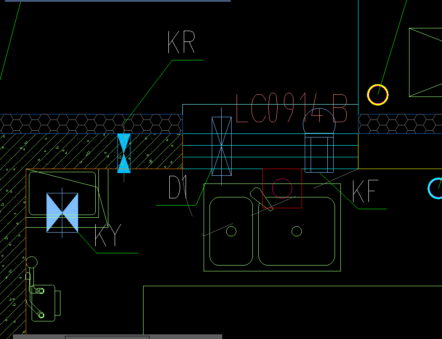Click the horizontal scrollbar thumb at bottom

click(x=107, y=337)
